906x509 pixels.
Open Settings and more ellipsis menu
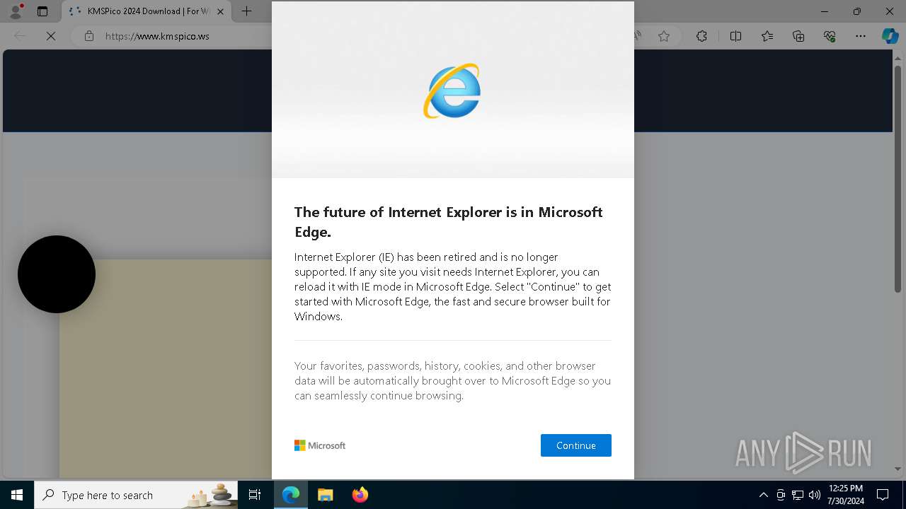[861, 36]
